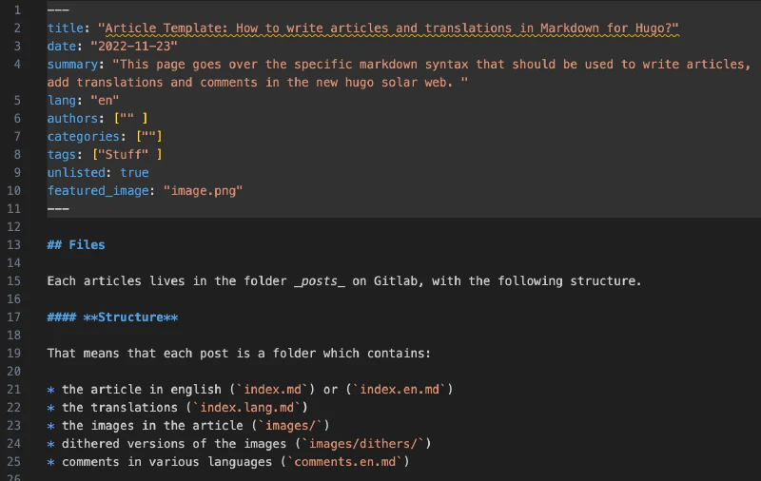Click the 'summary' key on line 4
Screen dimensions: 761x481
72,64
